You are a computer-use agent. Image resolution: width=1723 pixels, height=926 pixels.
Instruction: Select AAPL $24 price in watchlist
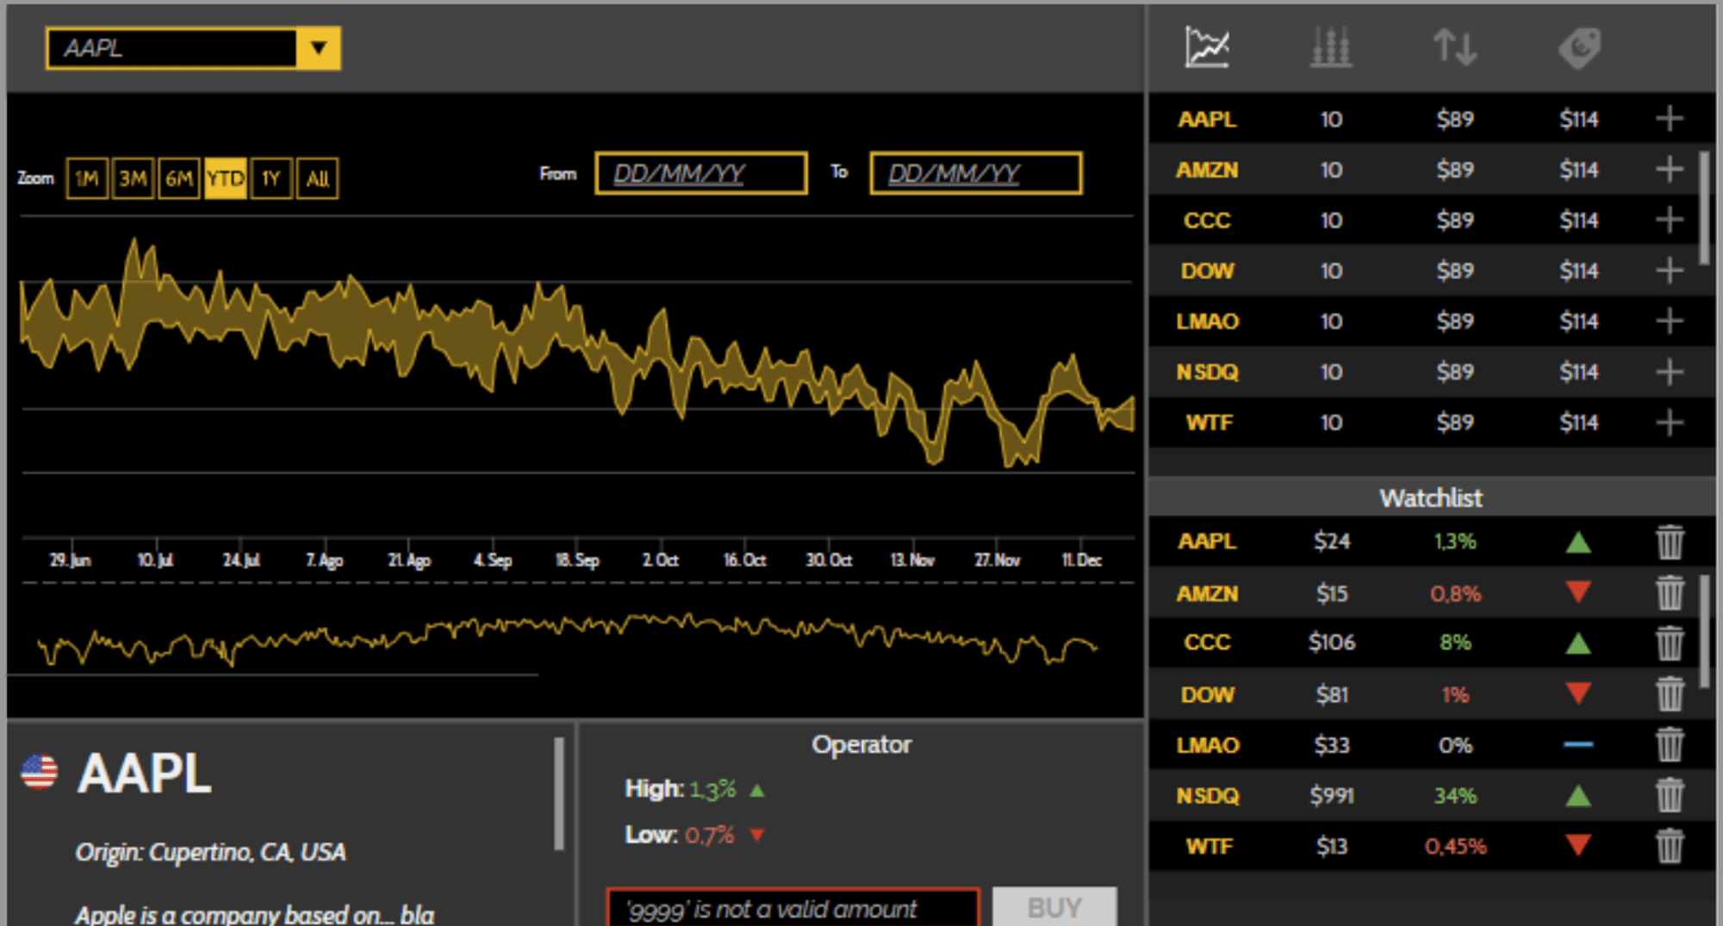(1332, 542)
